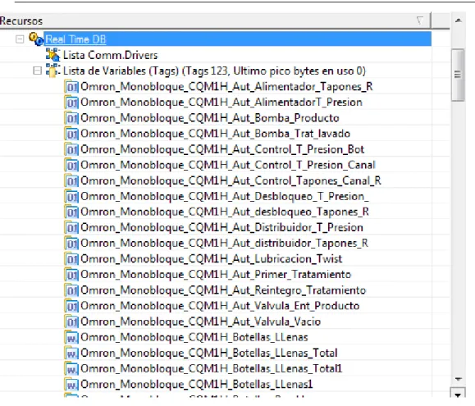The height and width of the screenshot is (406, 475).
Task: Select tag Omron_Monobloque_CQM1H_Aut_distribuidor_Tapones_R
Action: pyautogui.click(x=225, y=244)
